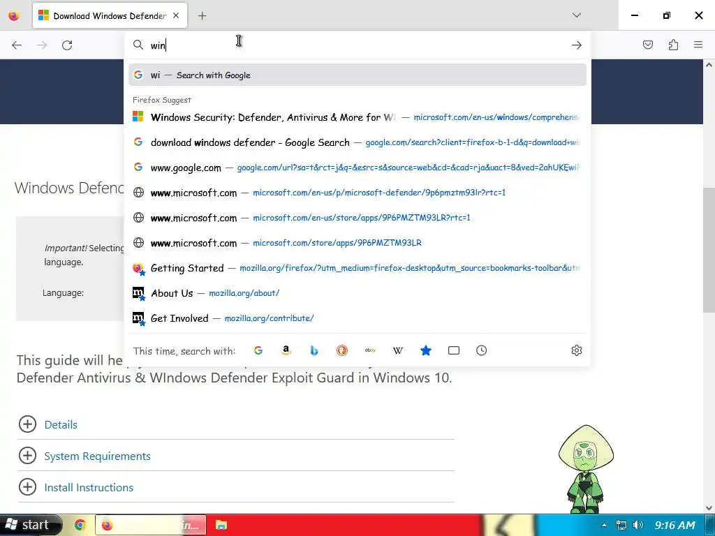Launch Chrome from the taskbar

80,525
